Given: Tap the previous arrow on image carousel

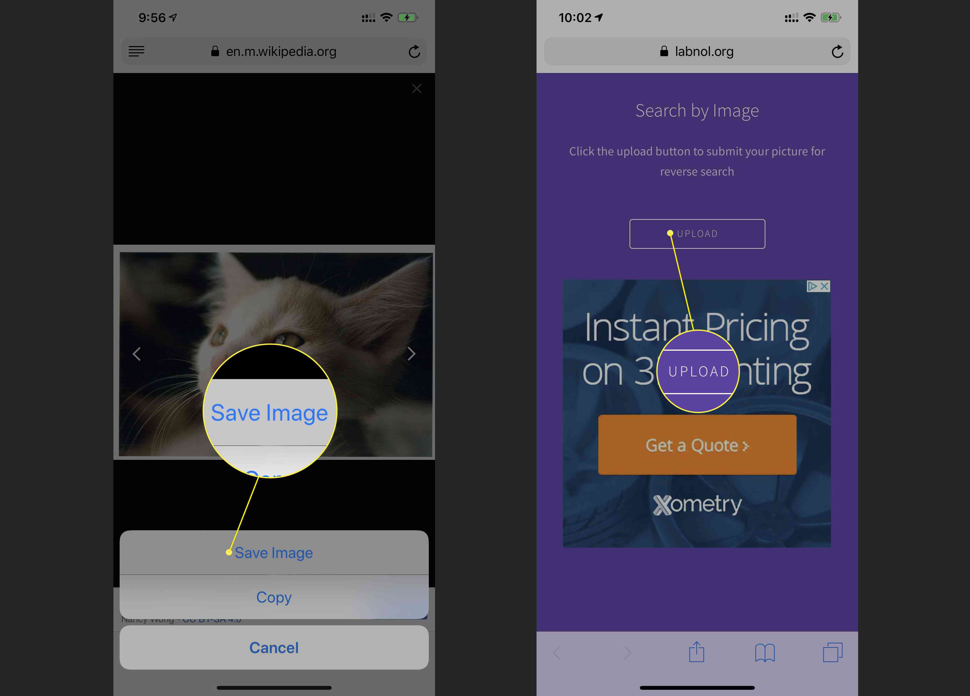Looking at the screenshot, I should (x=136, y=352).
